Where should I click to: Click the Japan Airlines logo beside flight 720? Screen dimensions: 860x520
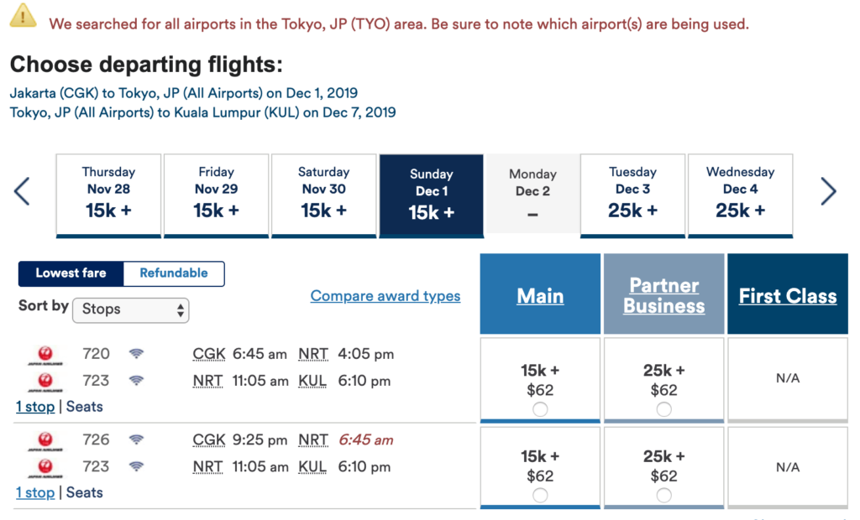(47, 353)
